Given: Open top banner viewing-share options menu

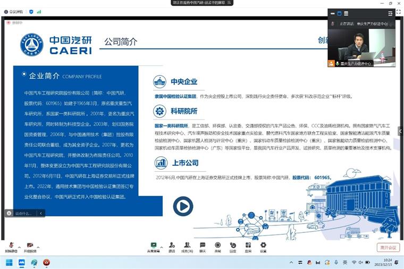Looking at the screenshot, I should [x=229, y=3].
